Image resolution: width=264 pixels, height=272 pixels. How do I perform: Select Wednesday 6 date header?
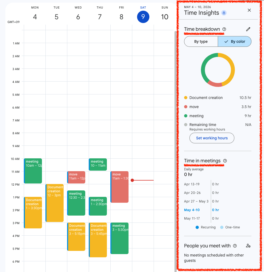click(x=78, y=17)
